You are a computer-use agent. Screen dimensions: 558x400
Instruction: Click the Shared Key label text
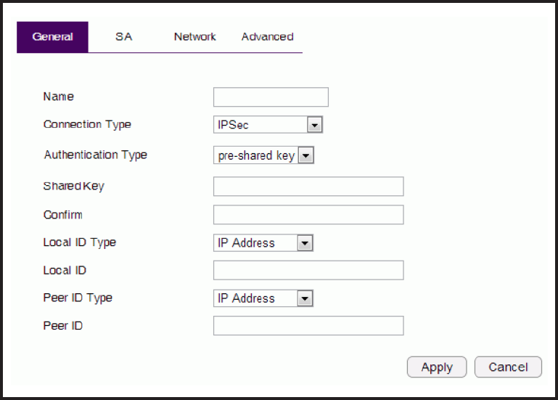point(73,186)
